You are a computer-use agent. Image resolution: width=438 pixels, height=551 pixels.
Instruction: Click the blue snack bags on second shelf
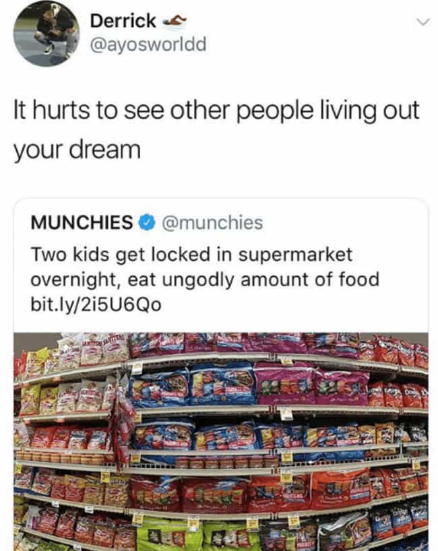pos(193,385)
